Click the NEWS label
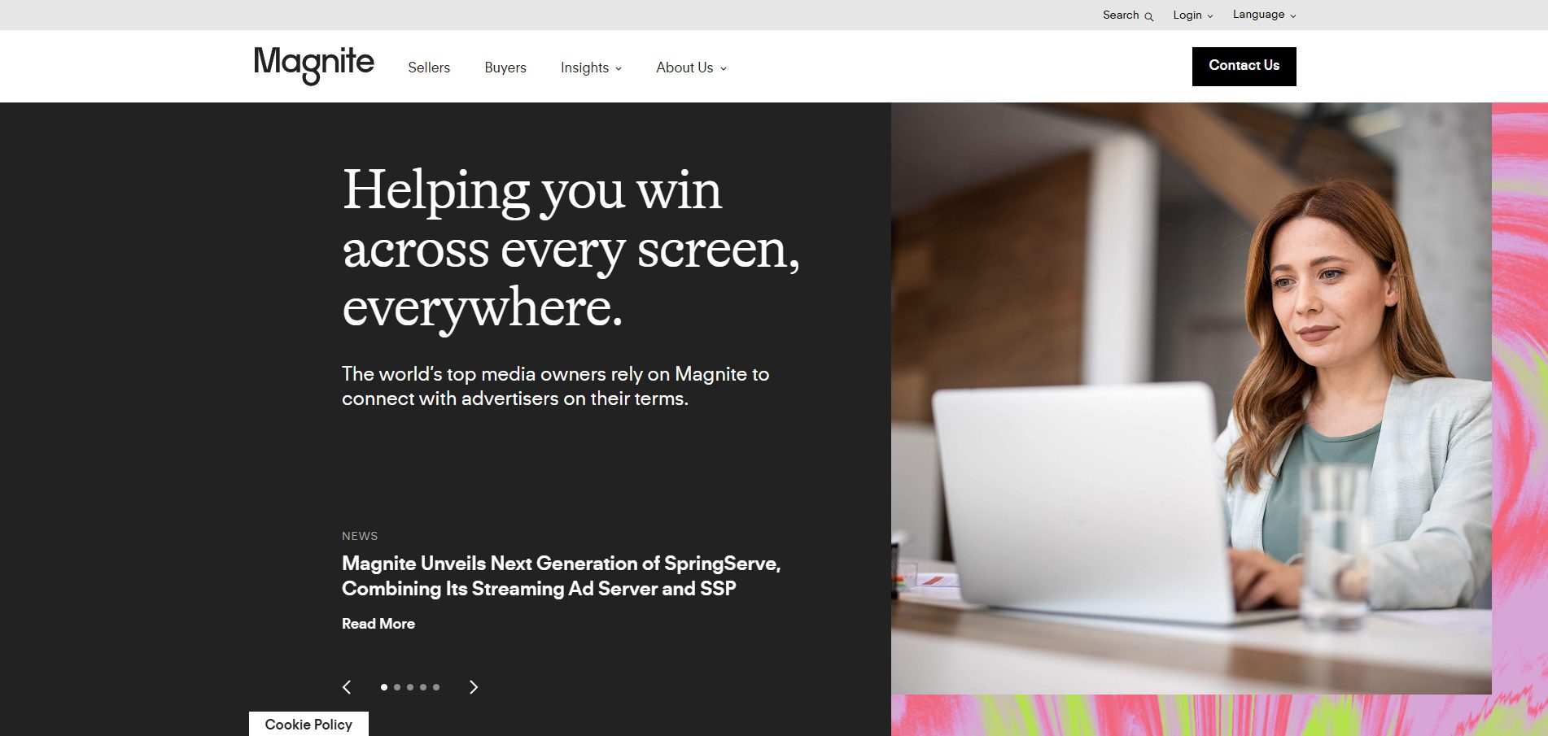This screenshot has height=736, width=1548. point(360,536)
